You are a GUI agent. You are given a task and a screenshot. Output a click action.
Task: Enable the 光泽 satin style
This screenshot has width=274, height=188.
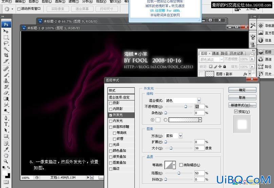[111, 145]
